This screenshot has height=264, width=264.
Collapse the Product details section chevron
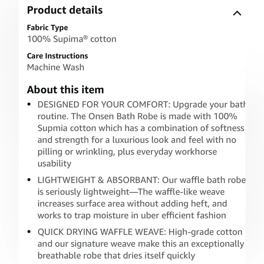pos(237,13)
